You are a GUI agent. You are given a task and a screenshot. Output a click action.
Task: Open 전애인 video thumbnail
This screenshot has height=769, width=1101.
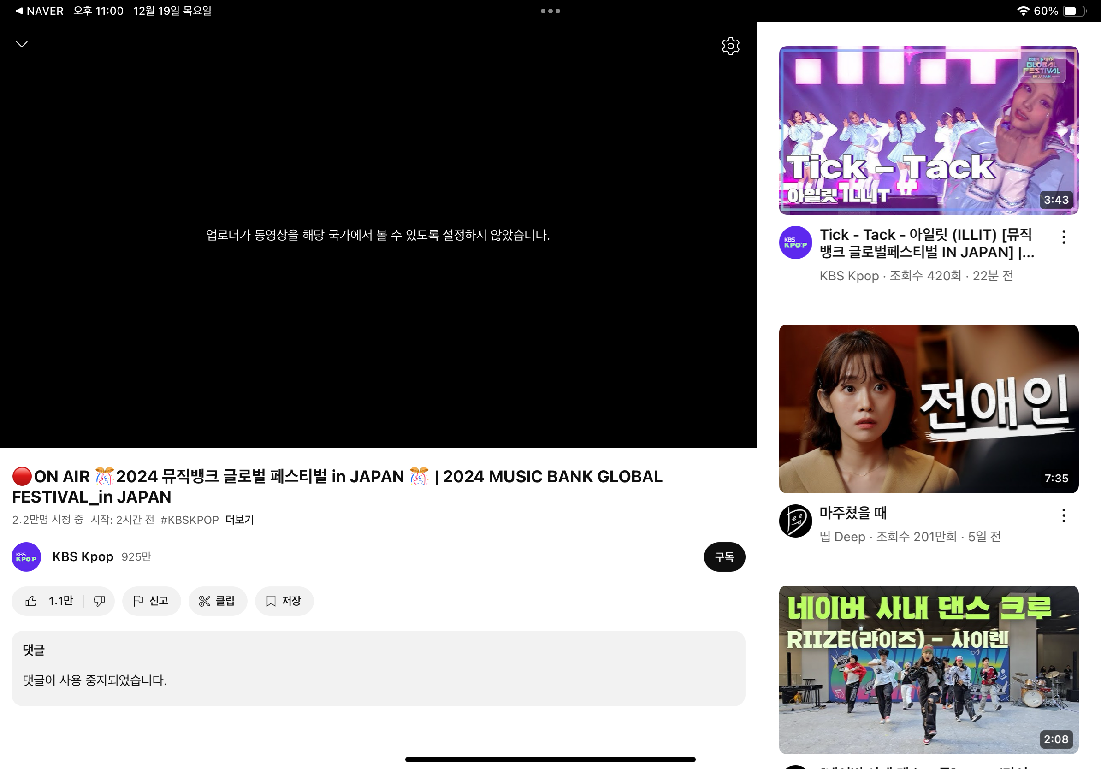(929, 409)
